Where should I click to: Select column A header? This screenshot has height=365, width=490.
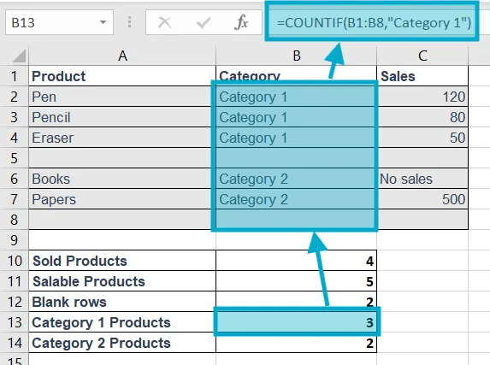click(x=122, y=56)
